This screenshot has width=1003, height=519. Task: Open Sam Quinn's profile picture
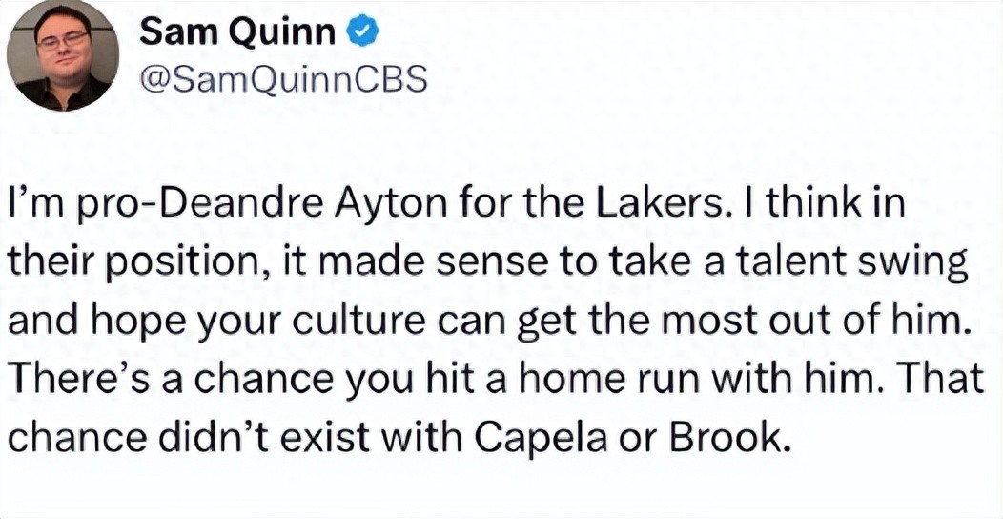tap(63, 56)
